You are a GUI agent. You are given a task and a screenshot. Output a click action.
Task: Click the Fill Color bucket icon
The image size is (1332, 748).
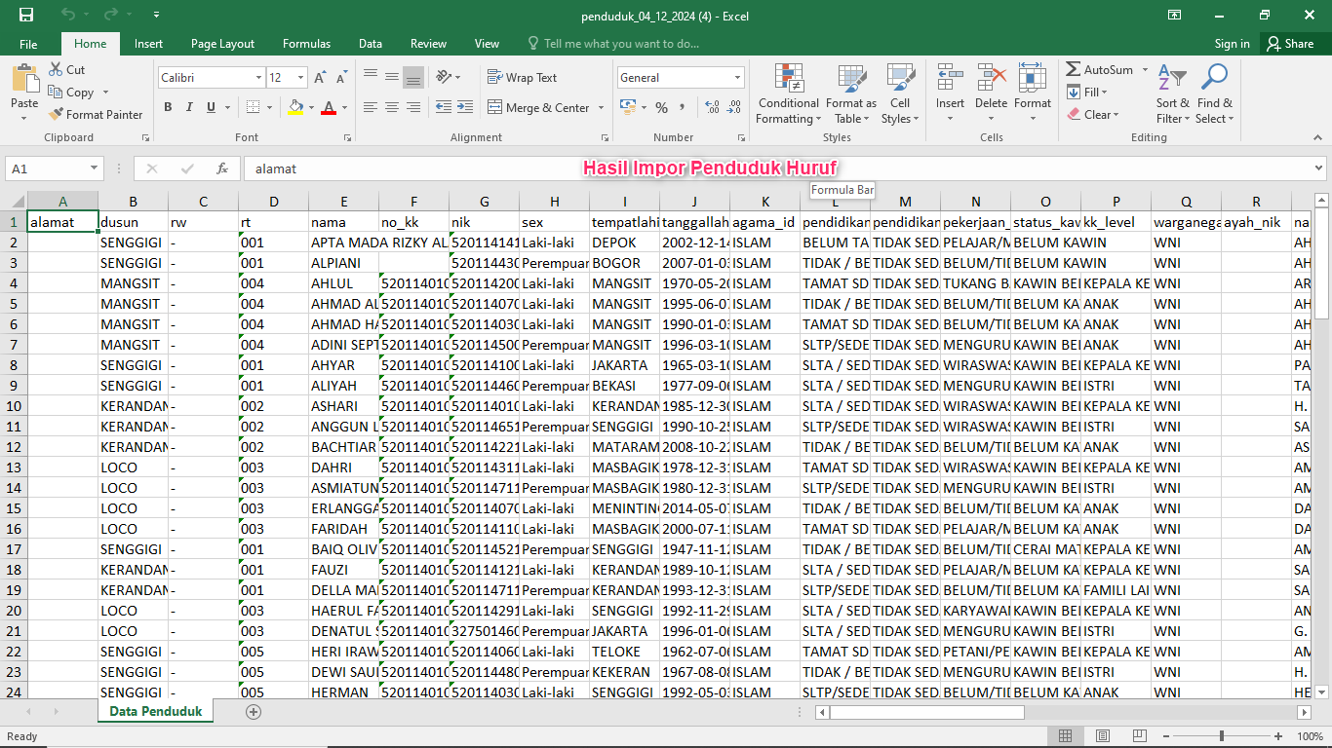pos(296,108)
